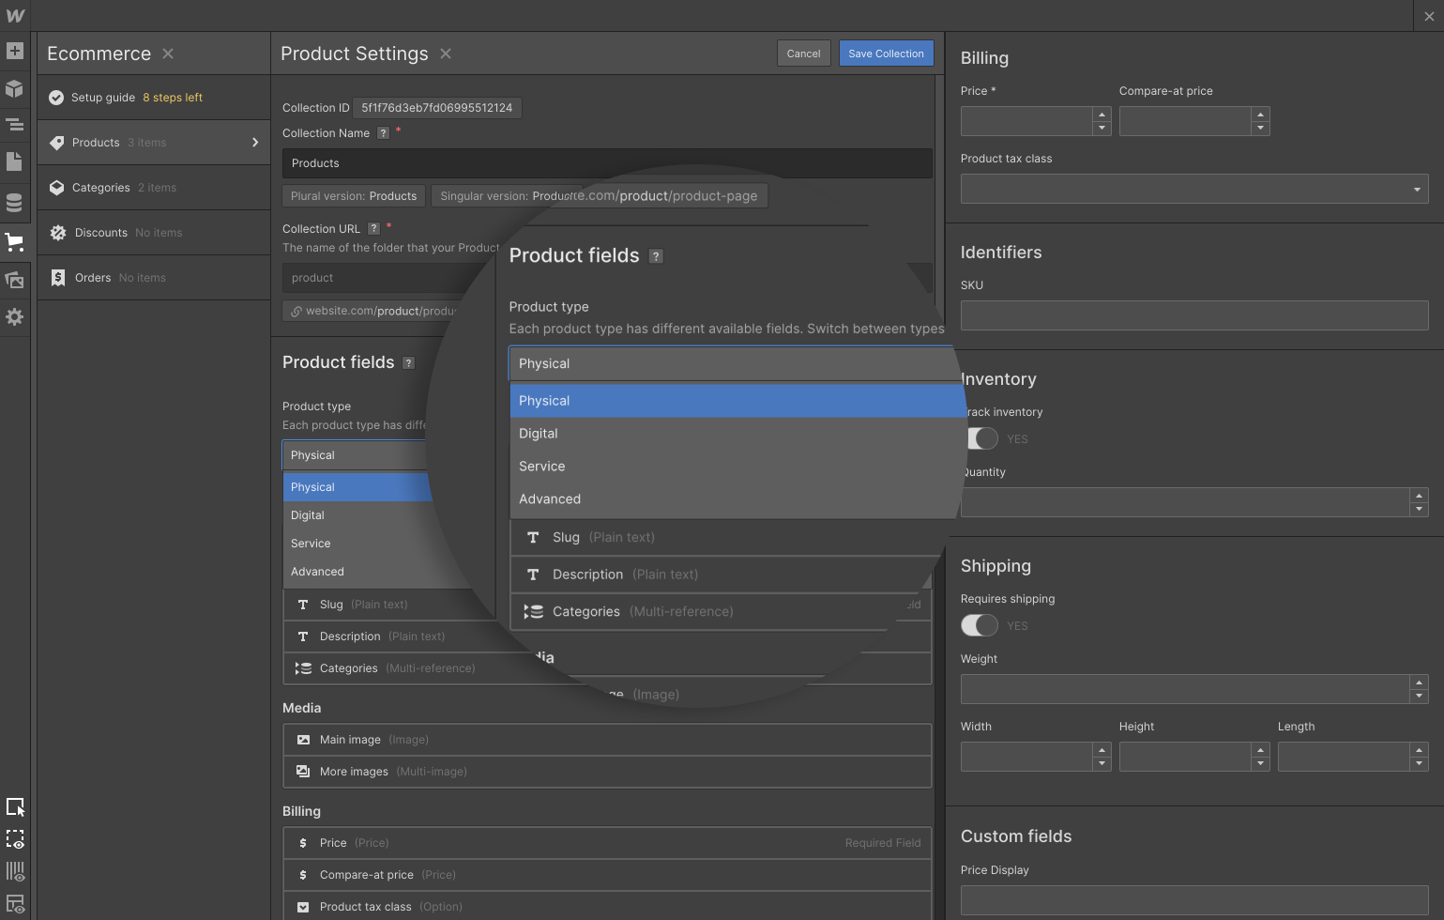1444x920 pixels.
Task: Increase the Price stepper value
Action: [x=1102, y=115]
